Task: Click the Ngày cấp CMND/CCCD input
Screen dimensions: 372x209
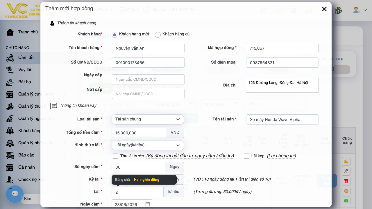Action: click(x=148, y=80)
